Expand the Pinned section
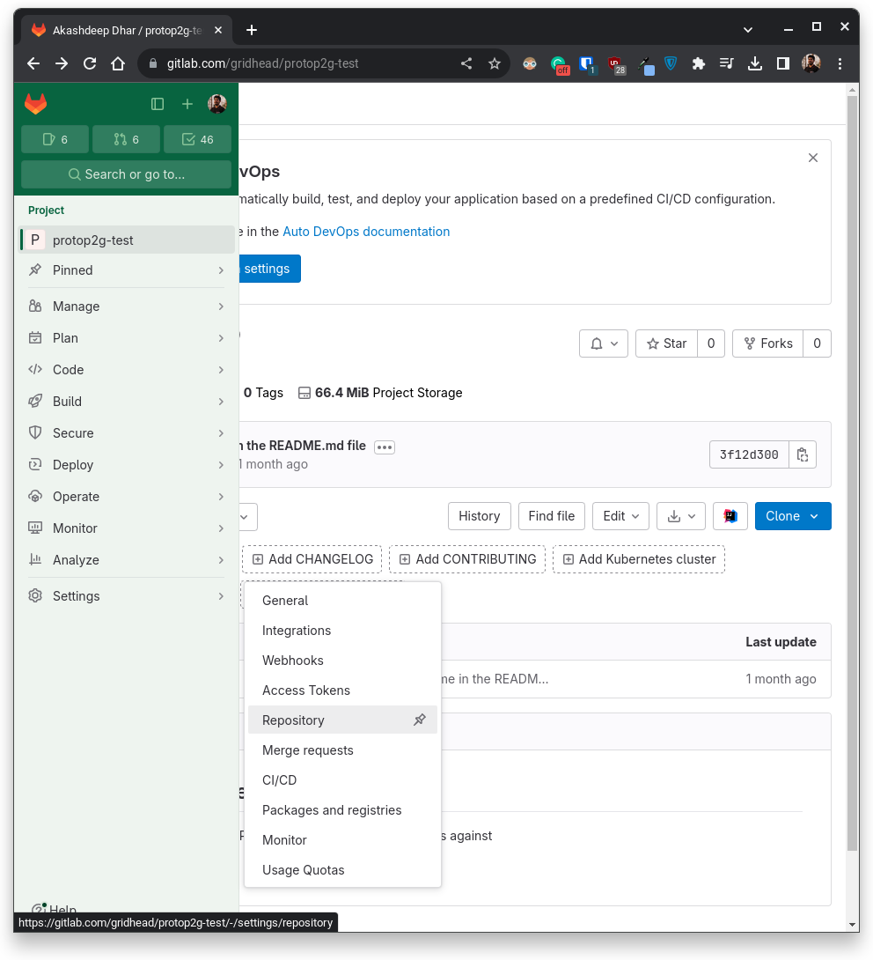 click(x=128, y=270)
